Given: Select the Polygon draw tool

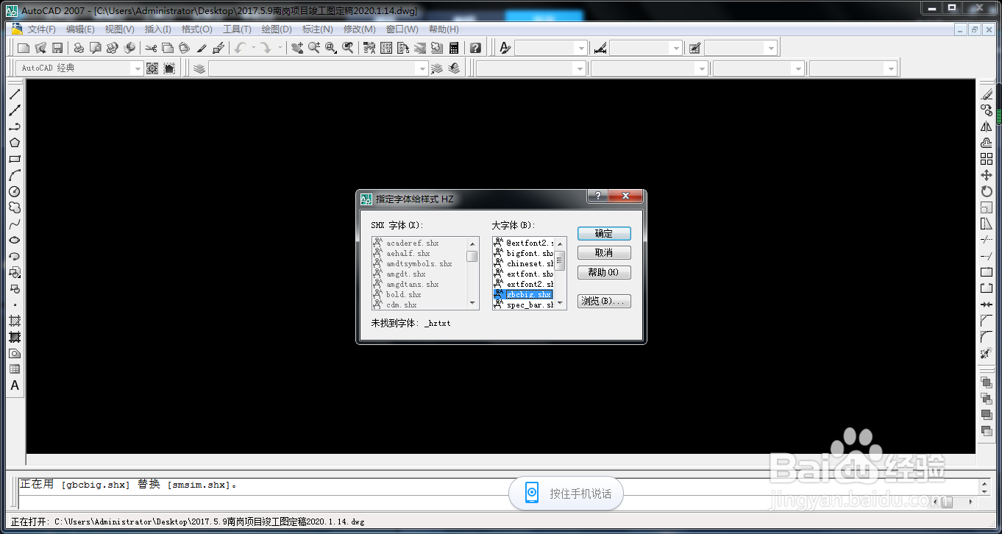Looking at the screenshot, I should pyautogui.click(x=15, y=143).
